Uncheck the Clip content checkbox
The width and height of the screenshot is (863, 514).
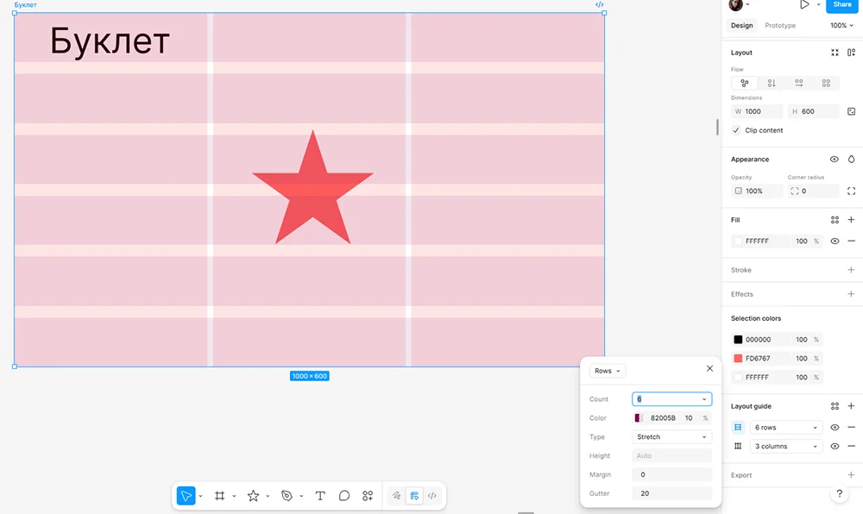[736, 130]
